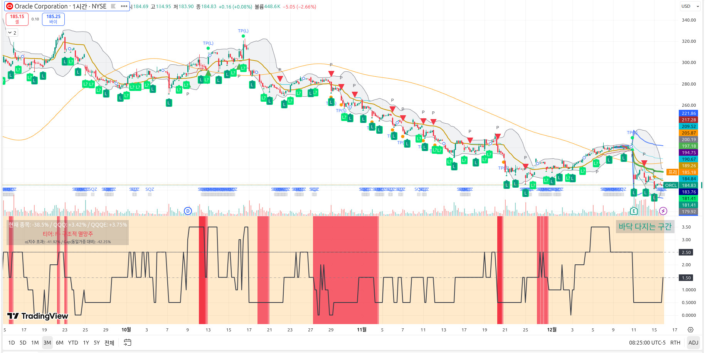The width and height of the screenshot is (705, 353).
Task: Open the go-to-date calendar icon
Action: click(128, 342)
